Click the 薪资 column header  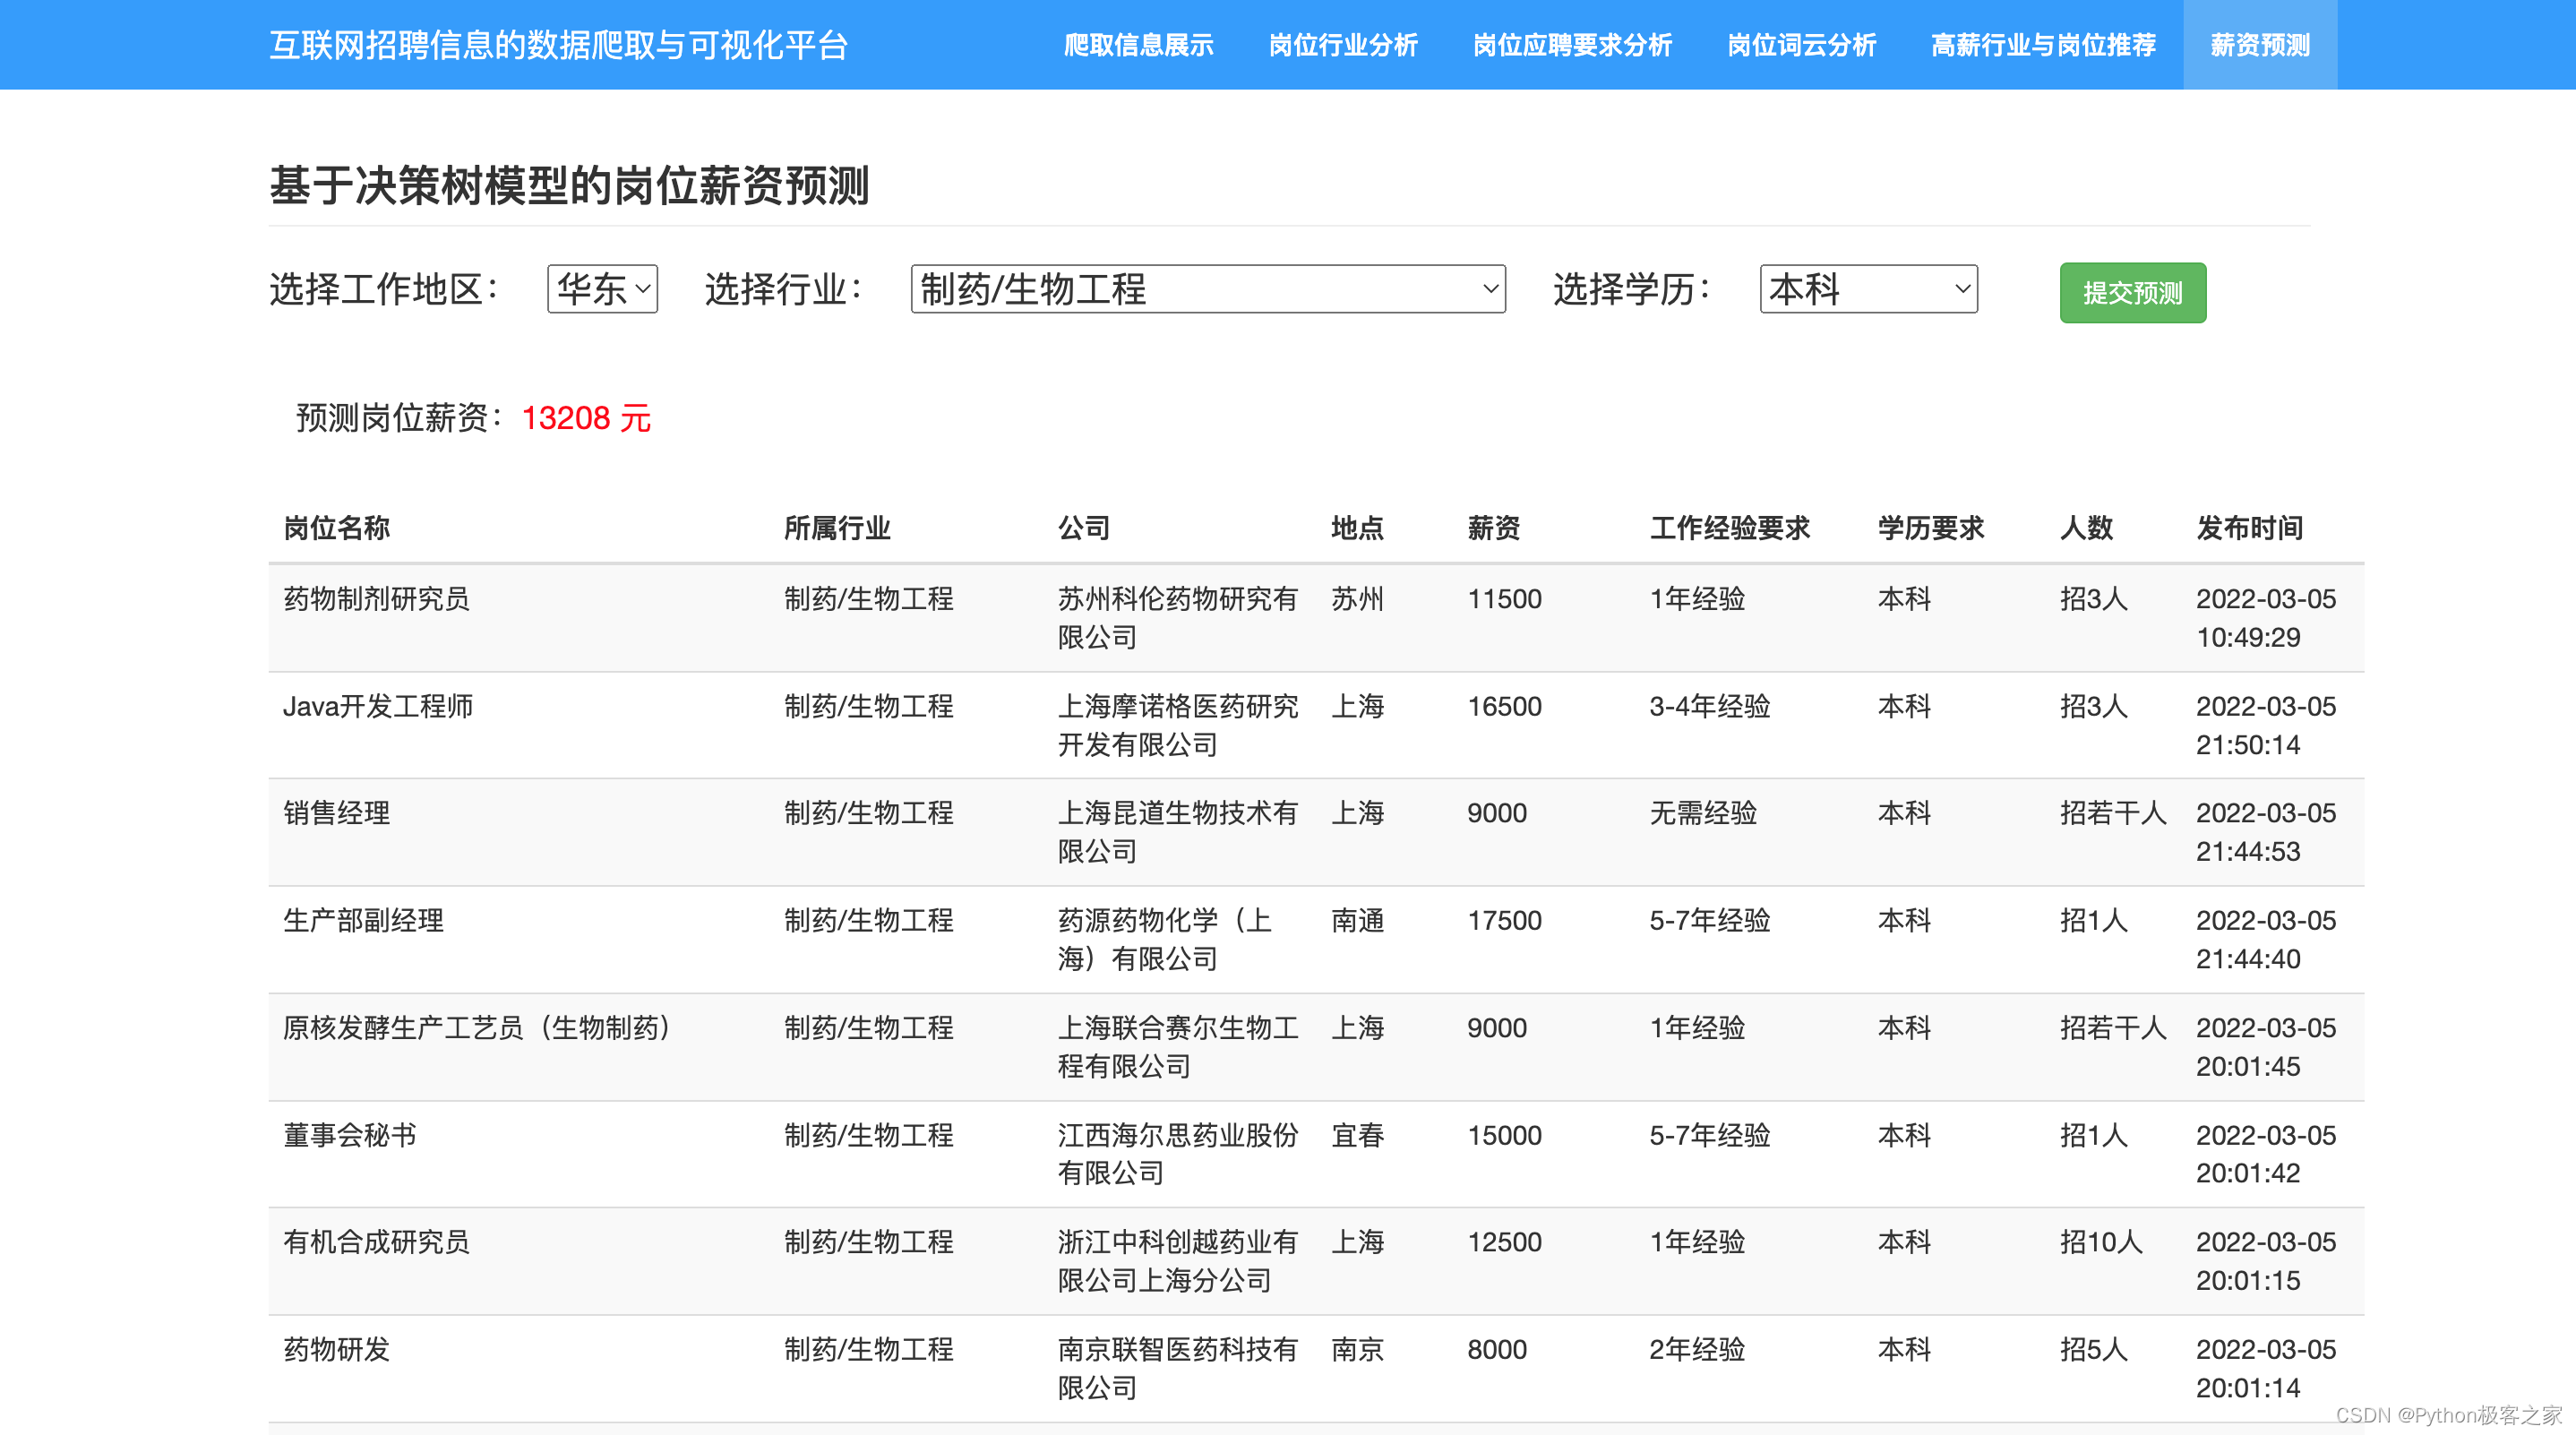1493,527
